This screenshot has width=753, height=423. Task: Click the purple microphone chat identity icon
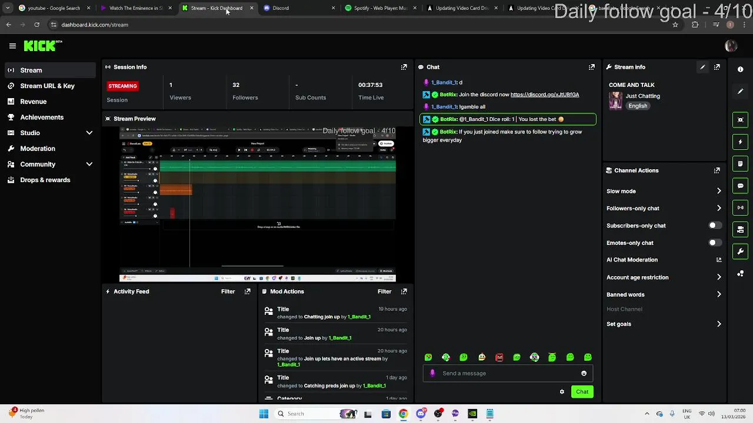coord(433,373)
